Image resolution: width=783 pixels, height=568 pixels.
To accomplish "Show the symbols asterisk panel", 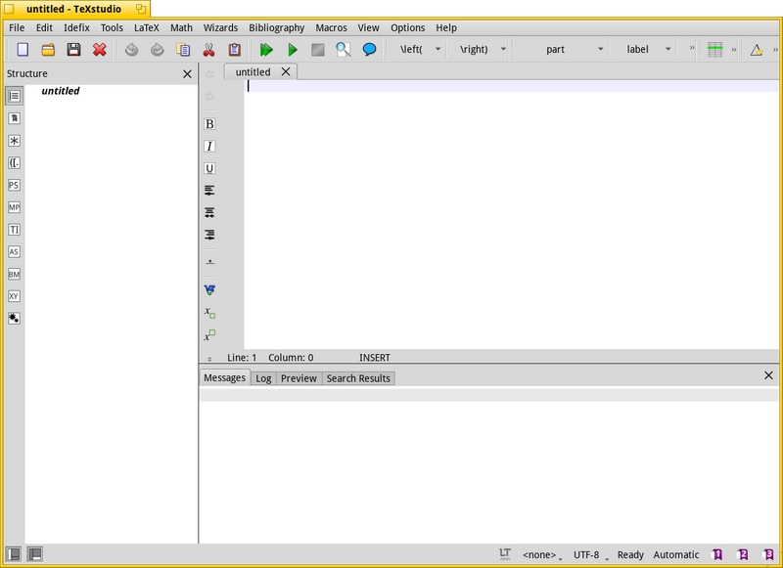I will 14,141.
